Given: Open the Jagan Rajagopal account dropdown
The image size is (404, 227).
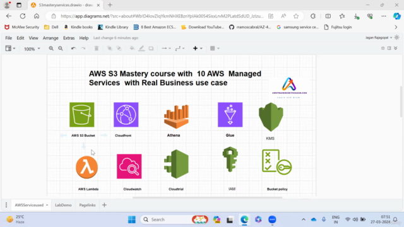Looking at the screenshot, I should (379, 38).
